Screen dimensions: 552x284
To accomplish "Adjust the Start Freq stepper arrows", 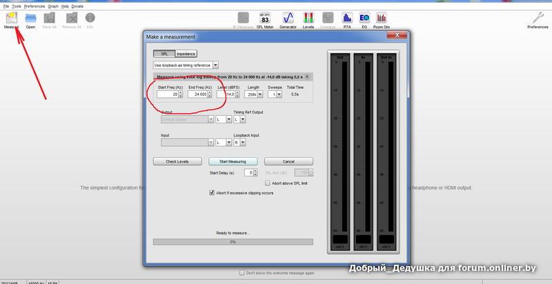I will pyautogui.click(x=181, y=94).
